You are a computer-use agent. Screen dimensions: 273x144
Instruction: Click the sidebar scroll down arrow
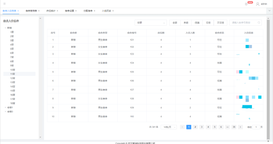pyautogui.click(x=40, y=137)
